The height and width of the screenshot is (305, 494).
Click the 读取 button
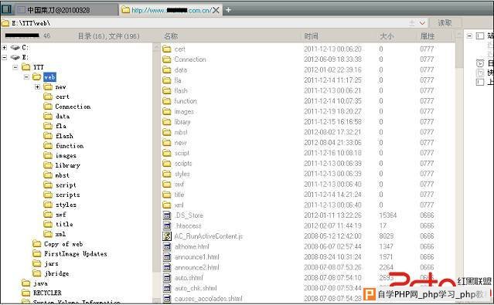point(445,22)
